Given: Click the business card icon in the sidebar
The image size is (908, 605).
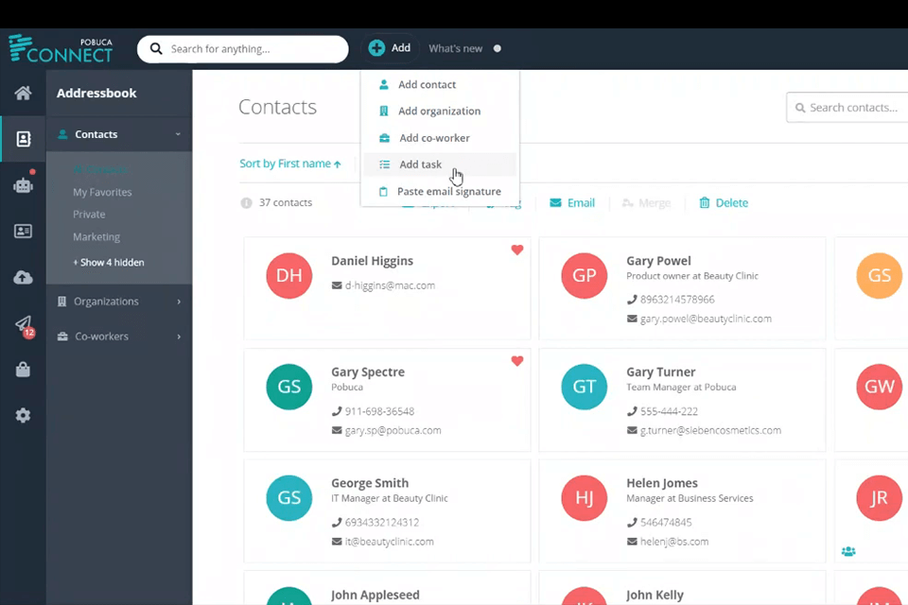Looking at the screenshot, I should 23,231.
